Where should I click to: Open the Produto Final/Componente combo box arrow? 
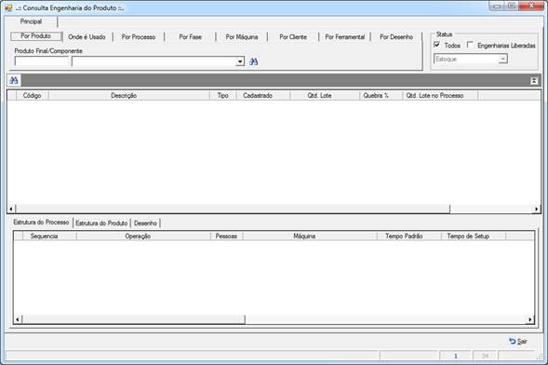point(240,61)
